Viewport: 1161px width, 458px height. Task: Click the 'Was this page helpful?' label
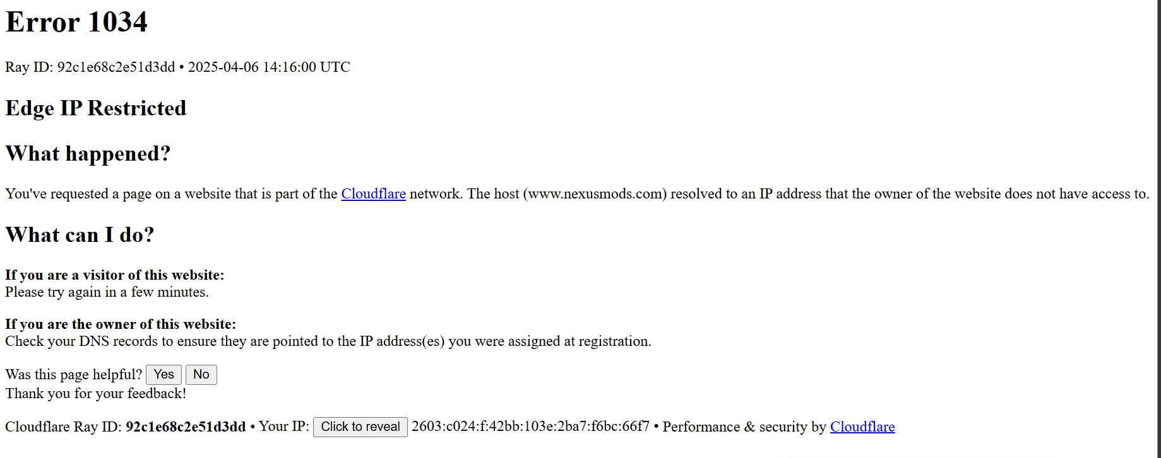pyautogui.click(x=73, y=375)
